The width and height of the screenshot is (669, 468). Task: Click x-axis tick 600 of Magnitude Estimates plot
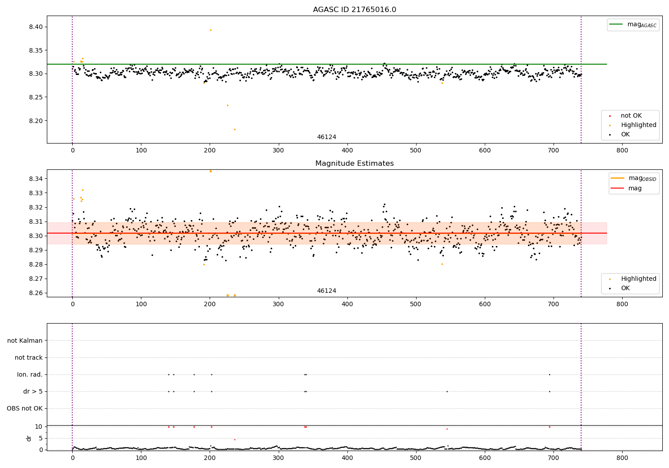[485, 304]
